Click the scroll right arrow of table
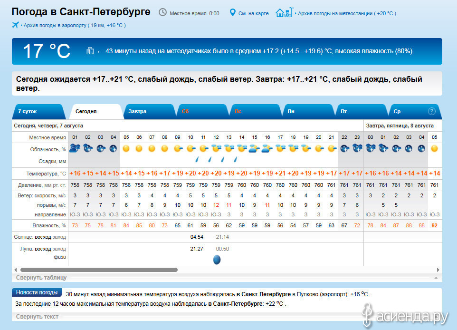Image resolution: width=457 pixels, height=330 pixels. [x=438, y=270]
